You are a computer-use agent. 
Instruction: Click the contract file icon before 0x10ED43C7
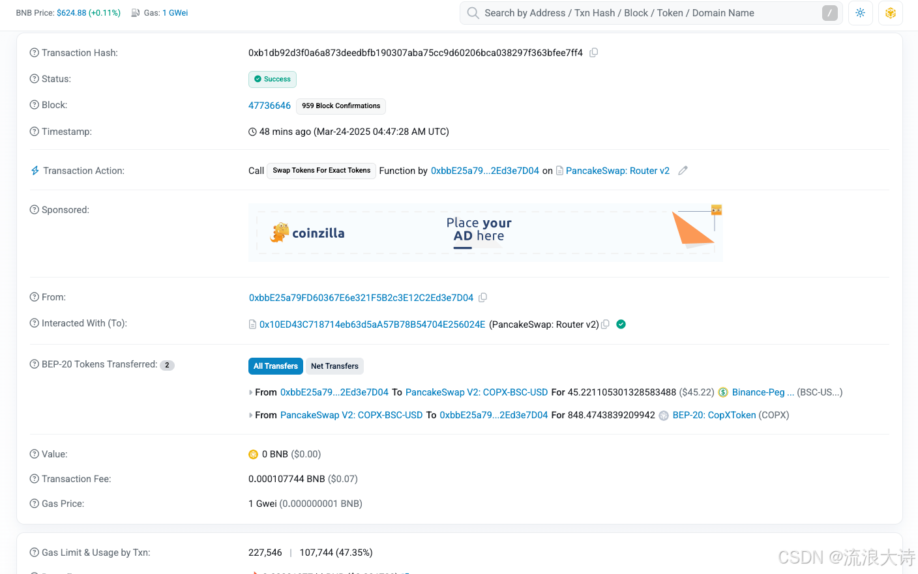(x=252, y=324)
